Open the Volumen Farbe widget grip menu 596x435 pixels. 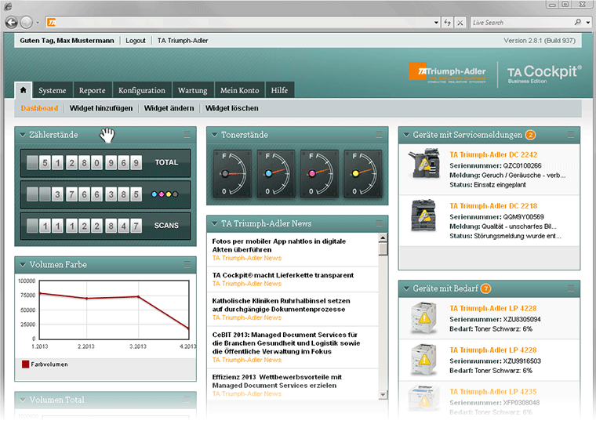click(x=187, y=264)
